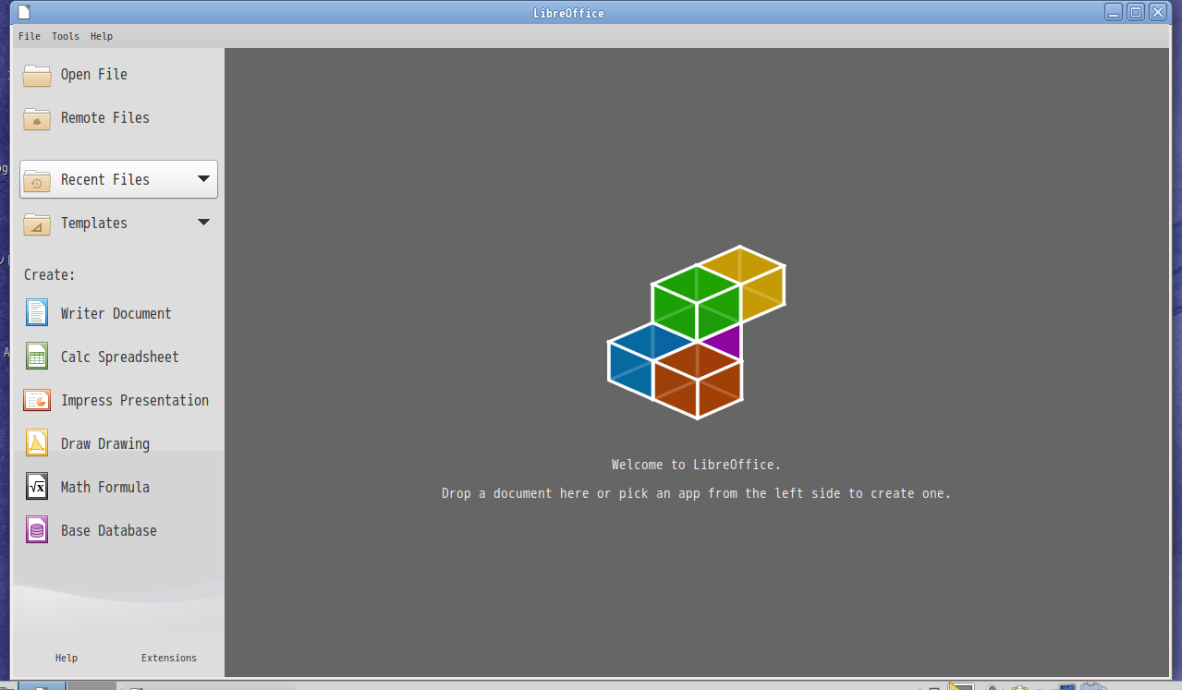Image resolution: width=1182 pixels, height=690 pixels.
Task: Create a new Math Formula
Action: point(118,487)
